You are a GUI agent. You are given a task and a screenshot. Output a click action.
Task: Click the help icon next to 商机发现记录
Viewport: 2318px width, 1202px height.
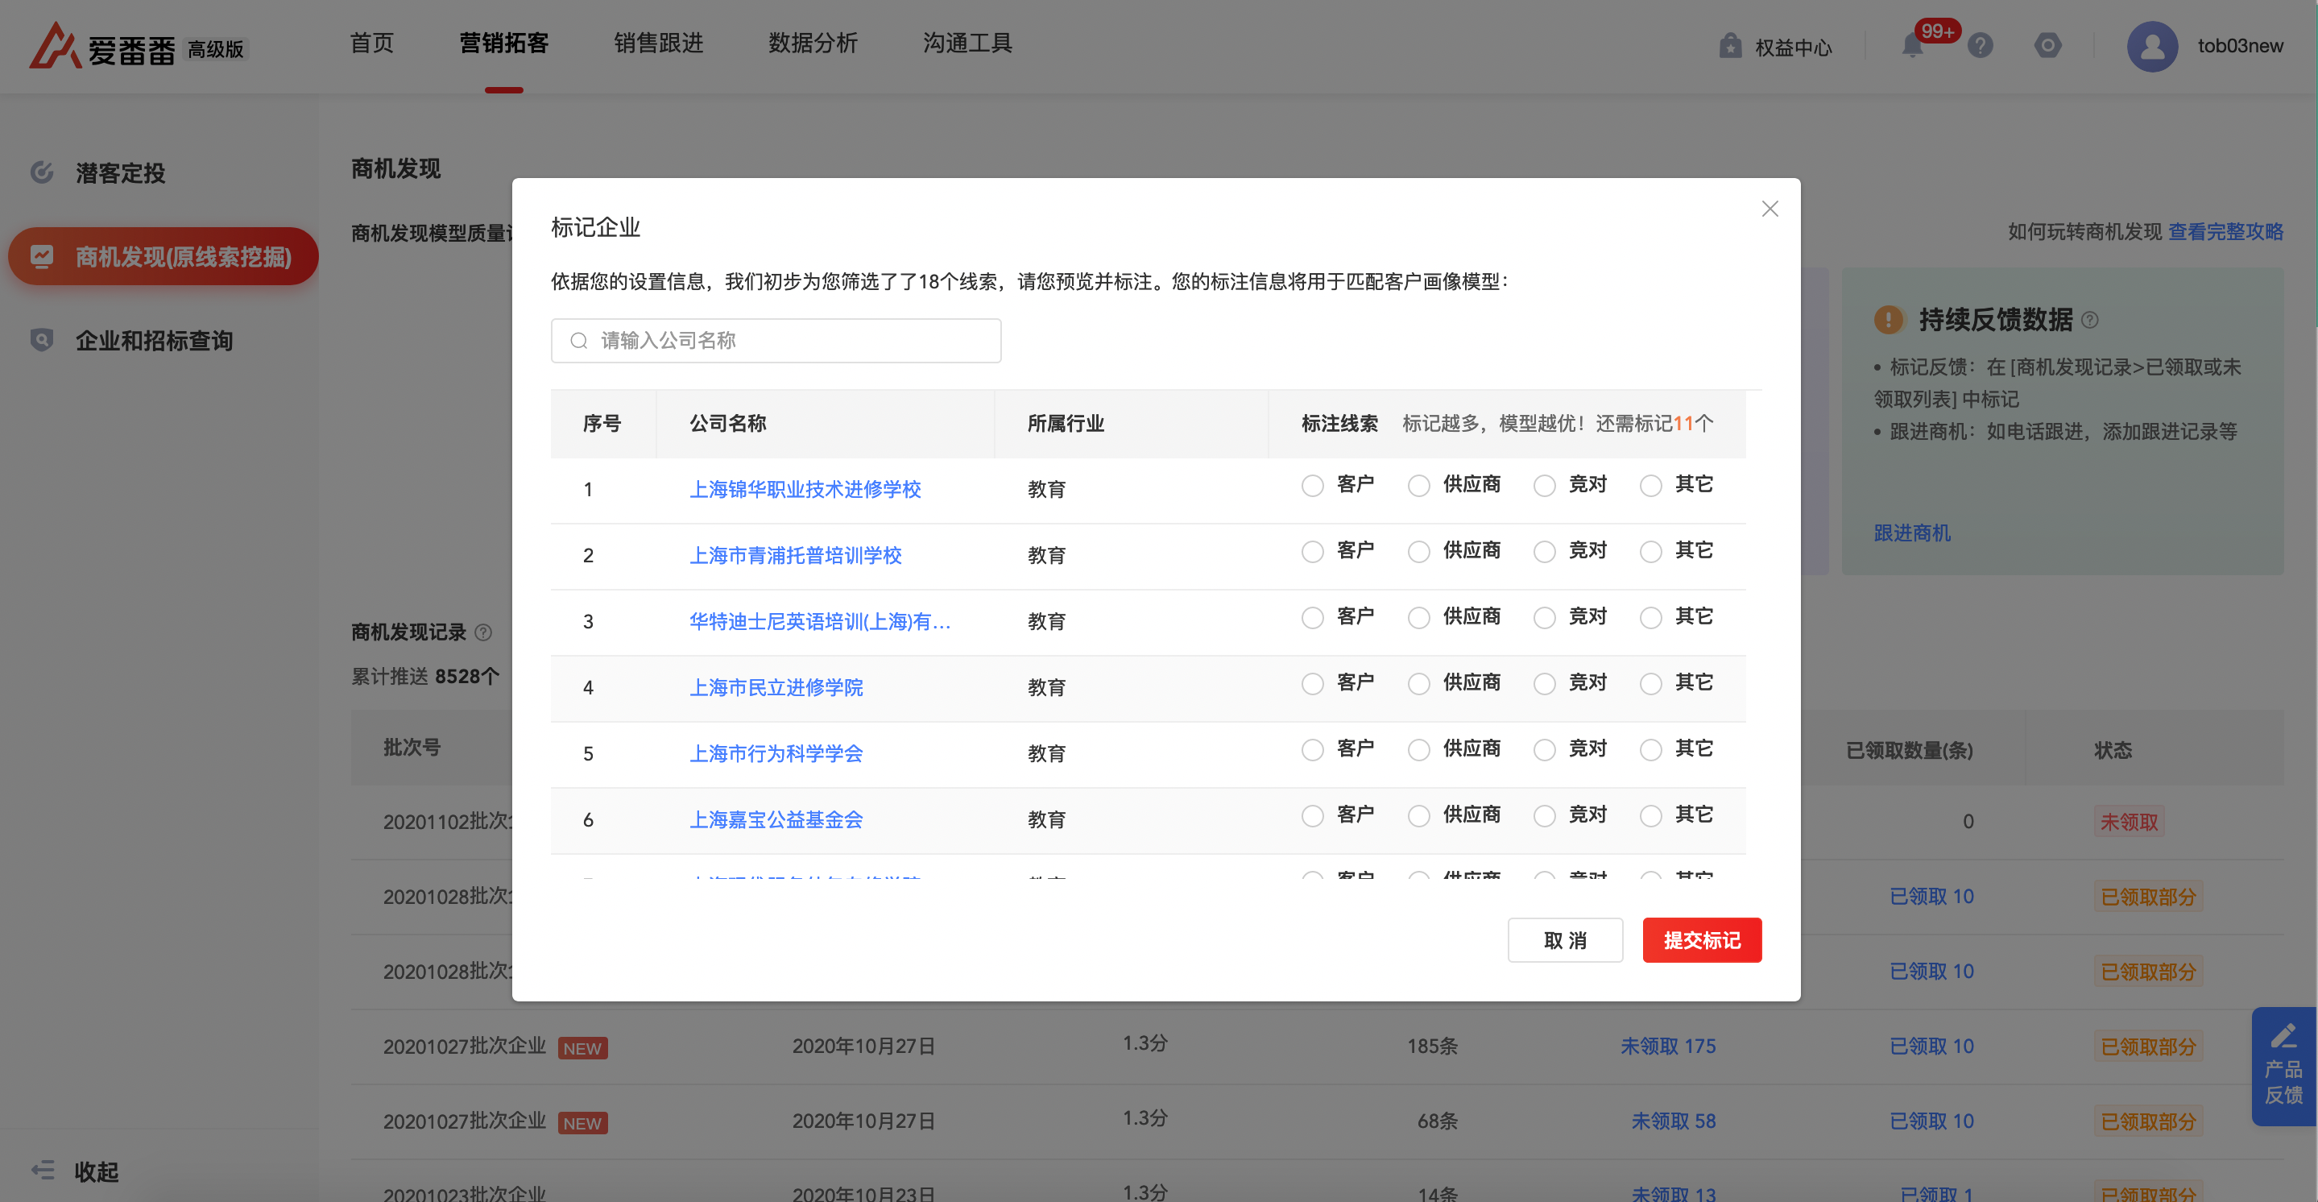tap(483, 632)
